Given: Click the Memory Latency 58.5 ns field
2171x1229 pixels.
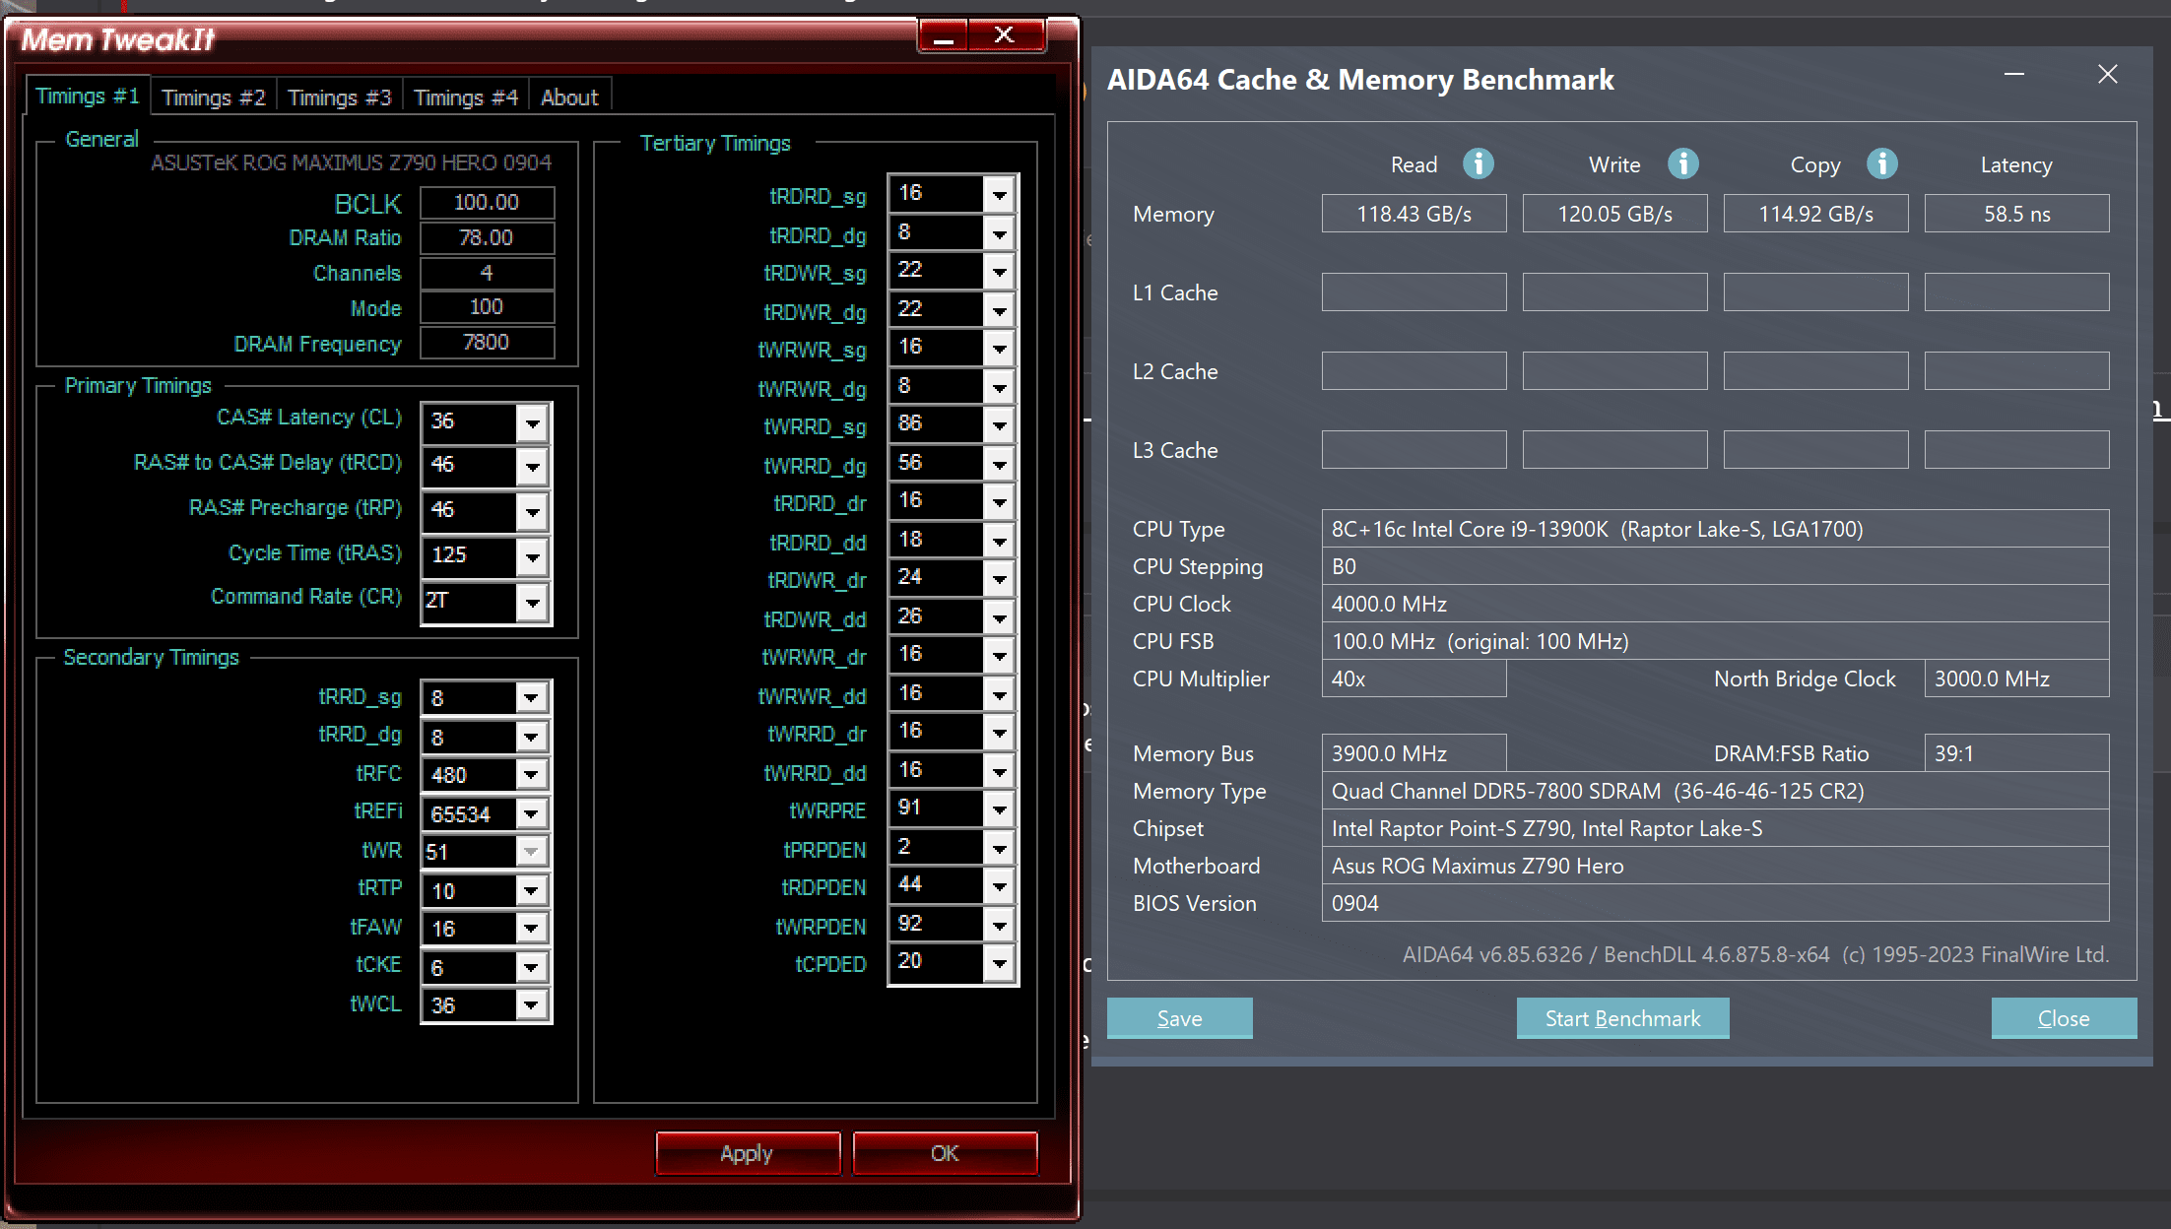Looking at the screenshot, I should [2016, 214].
